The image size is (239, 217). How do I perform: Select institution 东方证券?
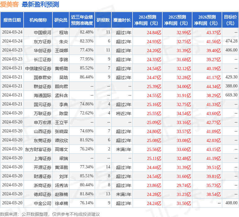tap(43, 42)
